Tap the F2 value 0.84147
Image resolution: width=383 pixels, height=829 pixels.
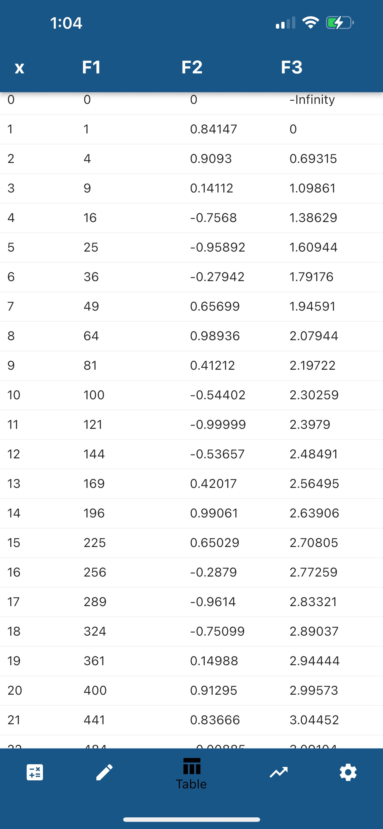tap(214, 129)
